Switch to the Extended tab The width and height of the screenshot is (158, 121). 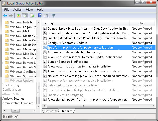point(50,111)
